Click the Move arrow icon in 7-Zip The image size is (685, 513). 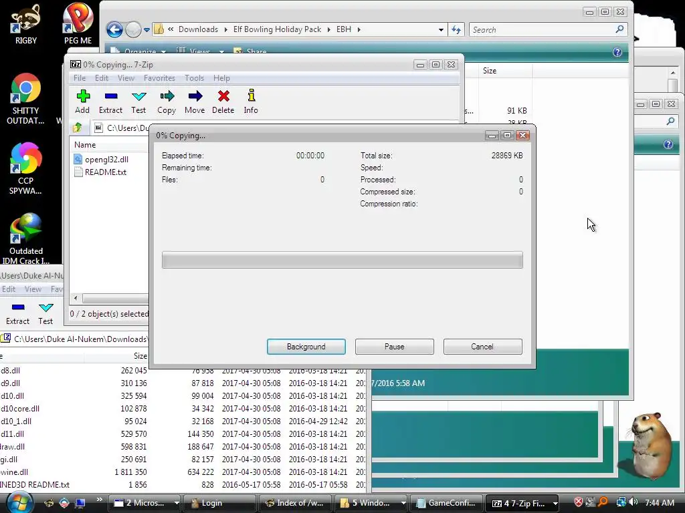pos(195,96)
